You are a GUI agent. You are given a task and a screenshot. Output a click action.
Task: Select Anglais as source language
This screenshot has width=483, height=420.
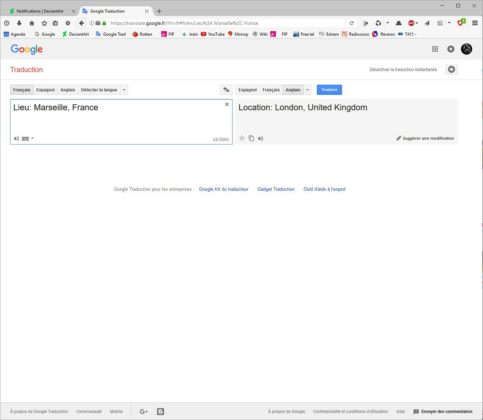[x=68, y=90]
